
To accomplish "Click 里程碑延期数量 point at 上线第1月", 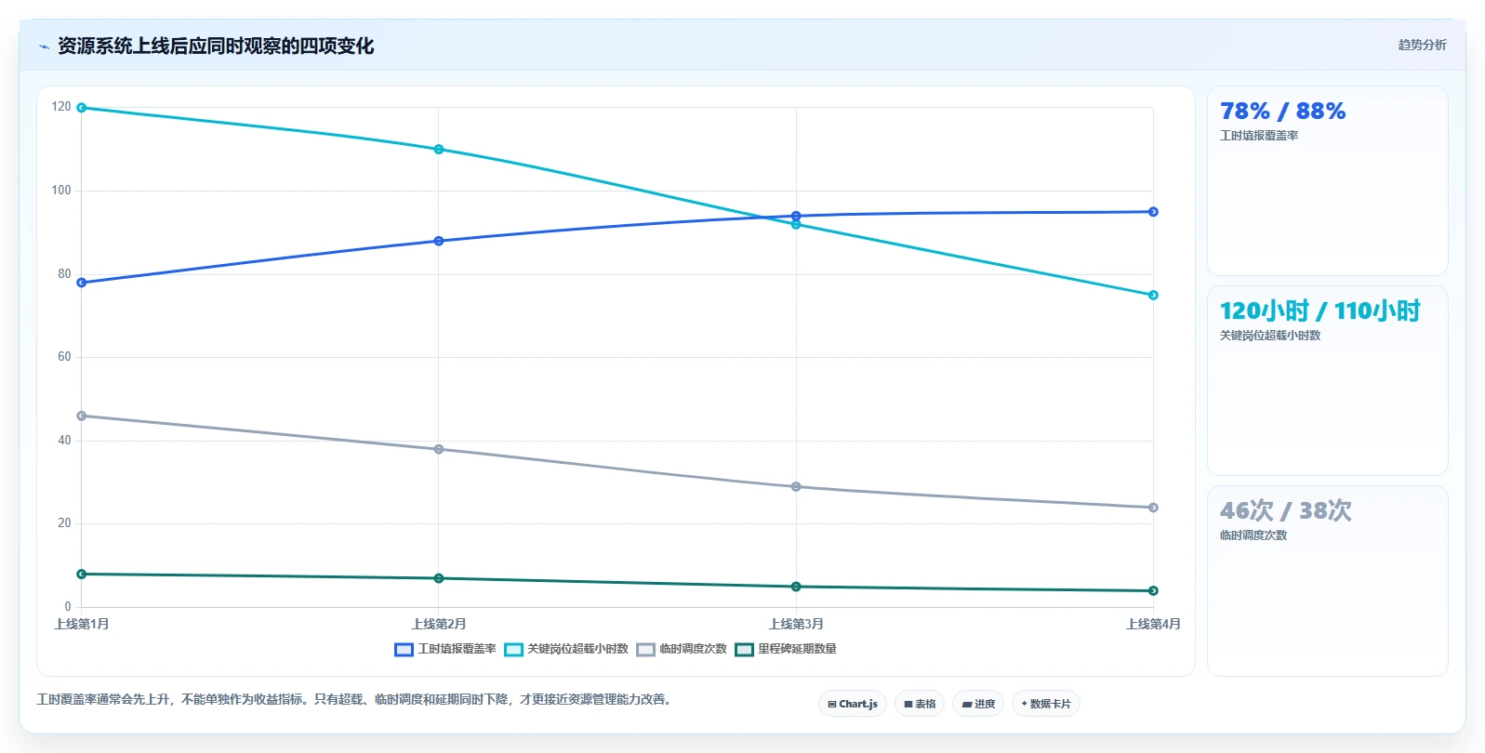I will point(82,575).
